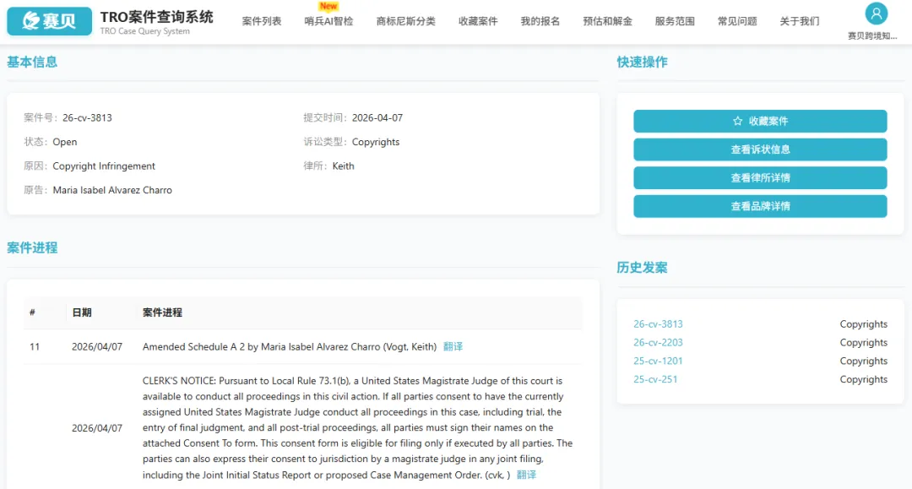
Task: Go to 预估和解金
Action: pos(607,21)
